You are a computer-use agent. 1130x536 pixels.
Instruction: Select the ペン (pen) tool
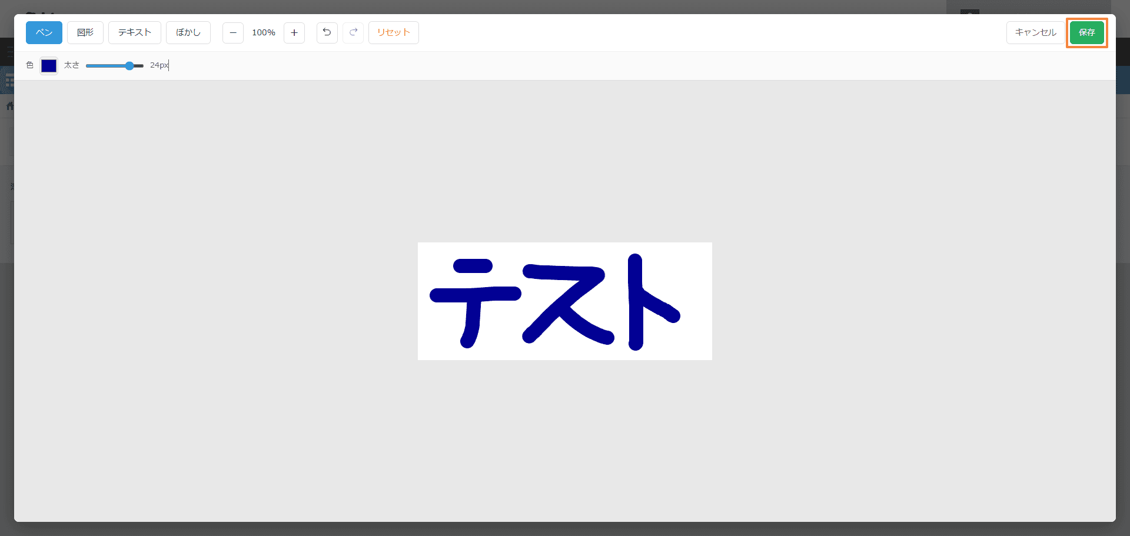[x=44, y=32]
